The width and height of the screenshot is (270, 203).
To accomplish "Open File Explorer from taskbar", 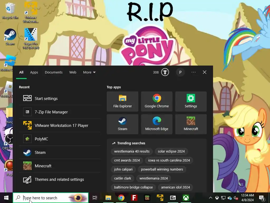I will [x=108, y=198].
